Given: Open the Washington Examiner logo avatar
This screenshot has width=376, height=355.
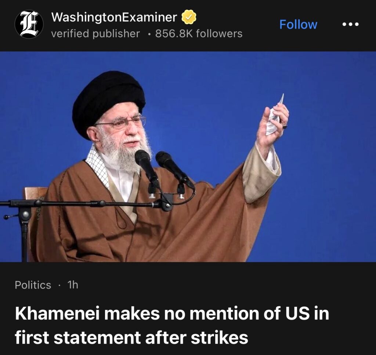Looking at the screenshot, I should point(29,24).
